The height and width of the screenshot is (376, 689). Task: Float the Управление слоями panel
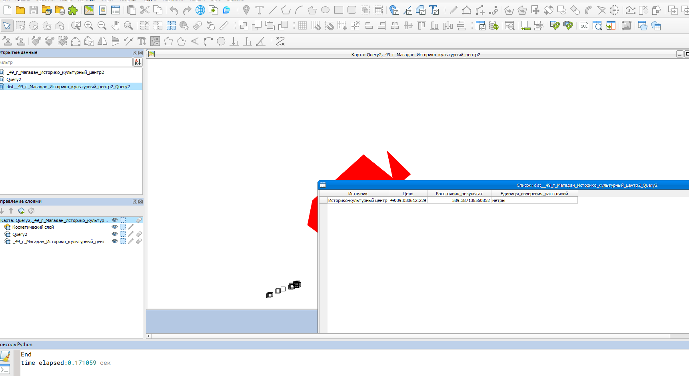click(135, 202)
